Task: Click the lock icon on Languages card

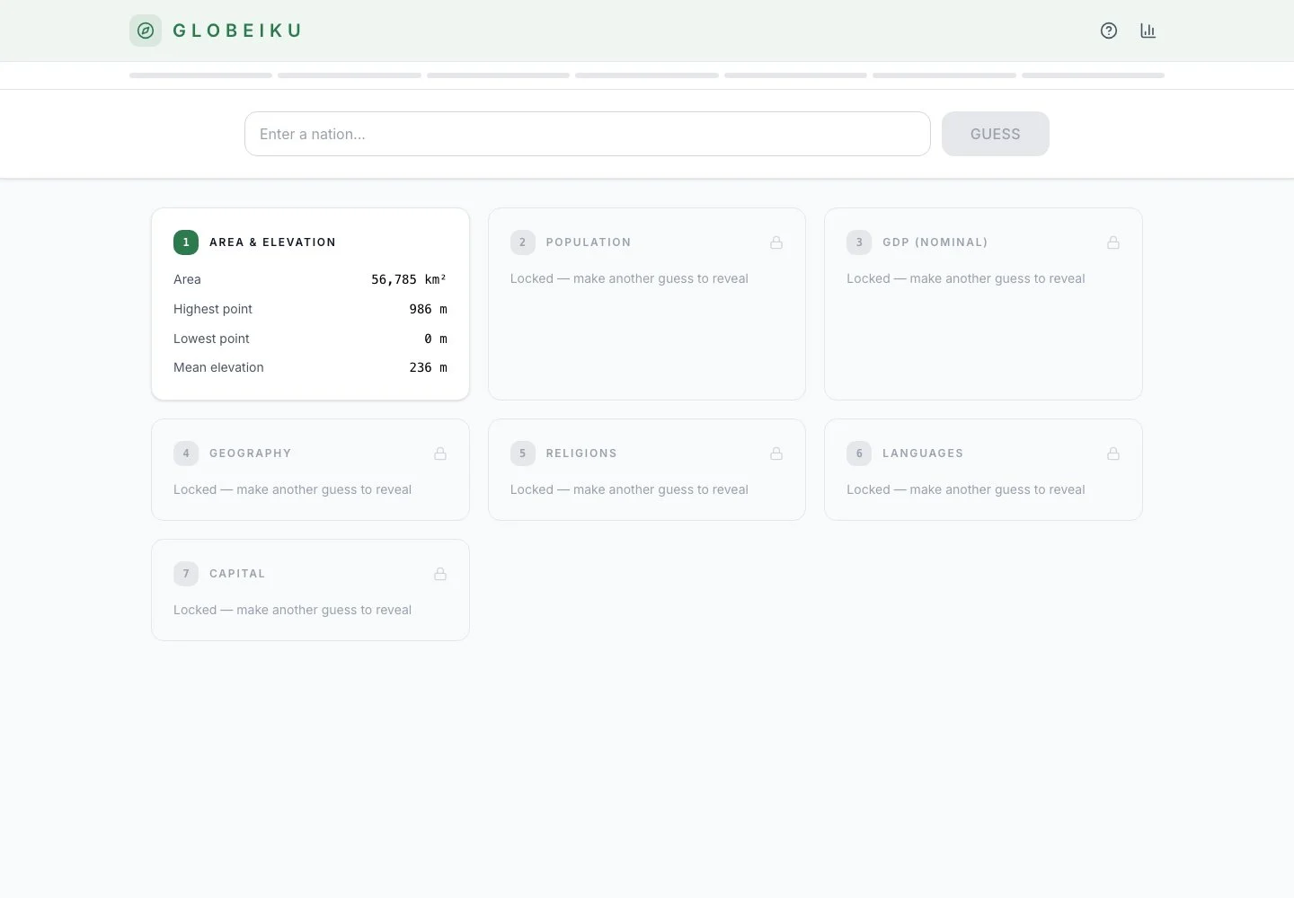Action: coord(1113,453)
